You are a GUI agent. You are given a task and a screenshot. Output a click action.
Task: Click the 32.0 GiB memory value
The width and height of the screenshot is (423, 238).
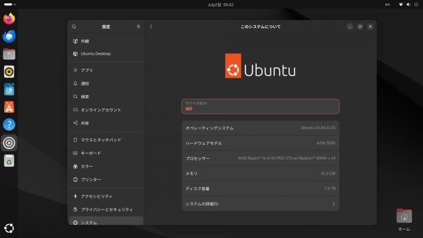pyautogui.click(x=328, y=173)
